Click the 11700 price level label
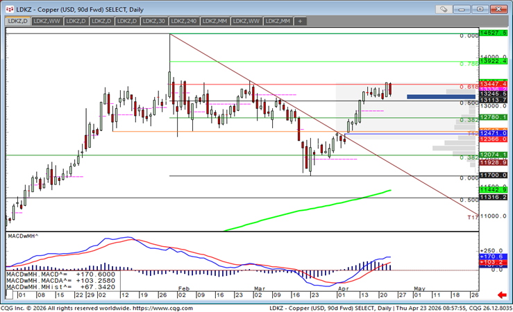The height and width of the screenshot is (312, 513). coord(494,176)
